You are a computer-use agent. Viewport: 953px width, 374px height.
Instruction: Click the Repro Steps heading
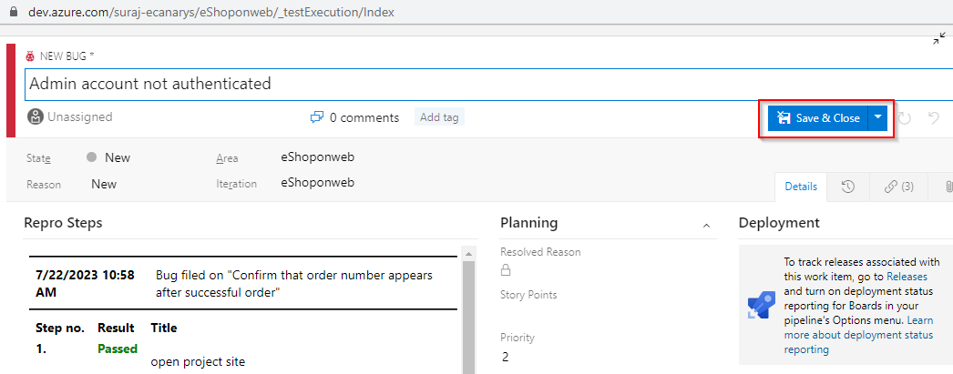click(63, 223)
